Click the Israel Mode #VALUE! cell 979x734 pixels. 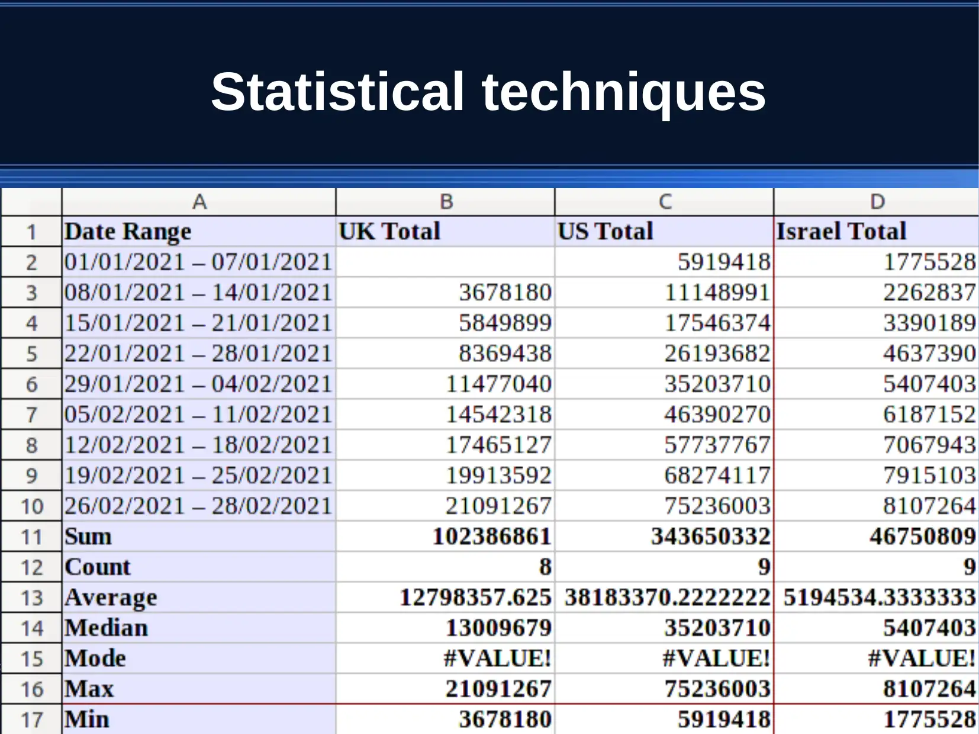(877, 659)
